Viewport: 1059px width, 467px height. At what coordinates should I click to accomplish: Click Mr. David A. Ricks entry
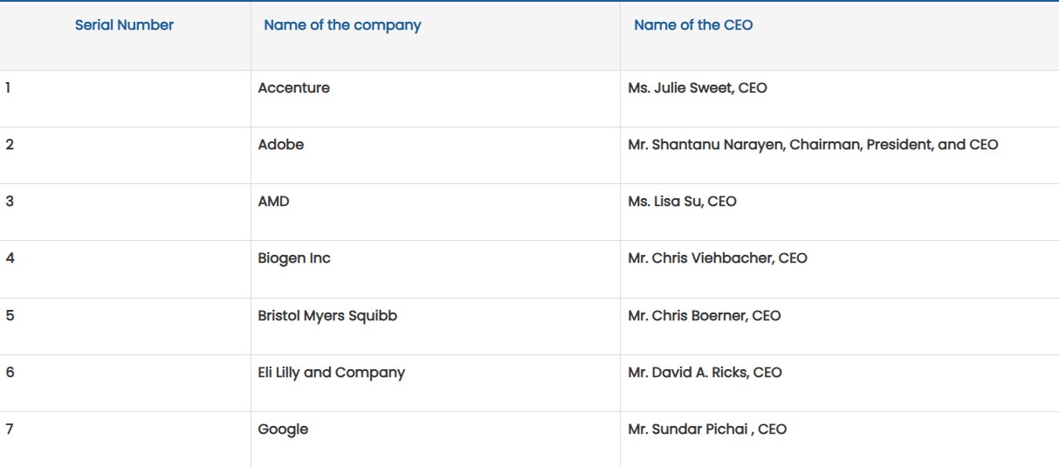(x=705, y=373)
